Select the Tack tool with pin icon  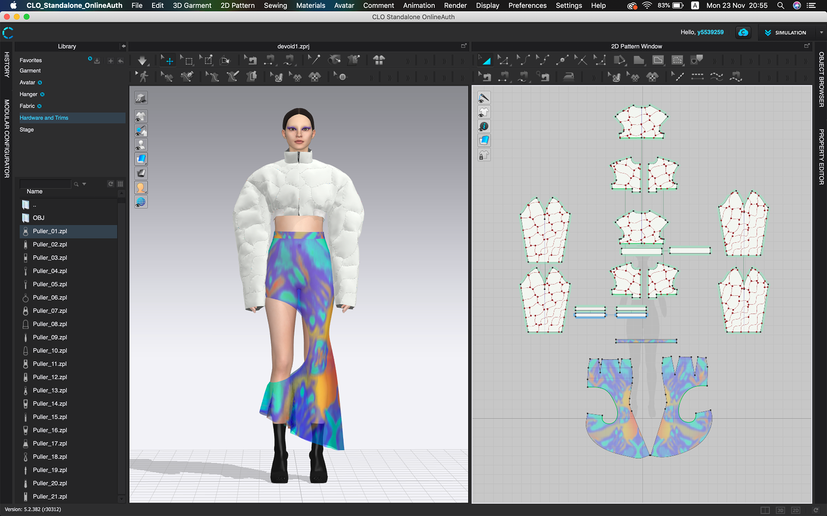[x=314, y=61]
